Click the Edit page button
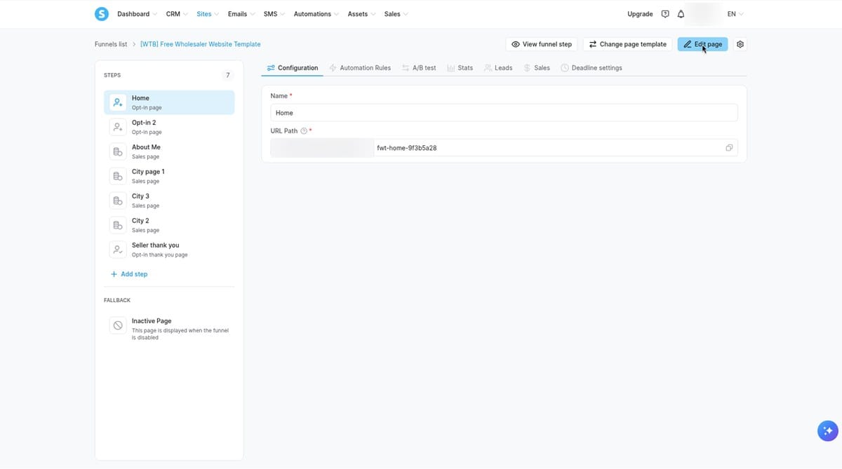Viewport: 842px width, 469px height. click(702, 44)
